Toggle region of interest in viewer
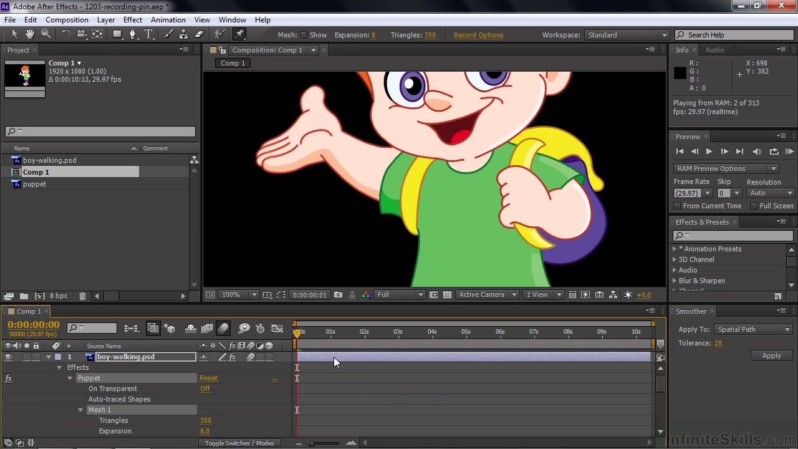 (x=281, y=295)
